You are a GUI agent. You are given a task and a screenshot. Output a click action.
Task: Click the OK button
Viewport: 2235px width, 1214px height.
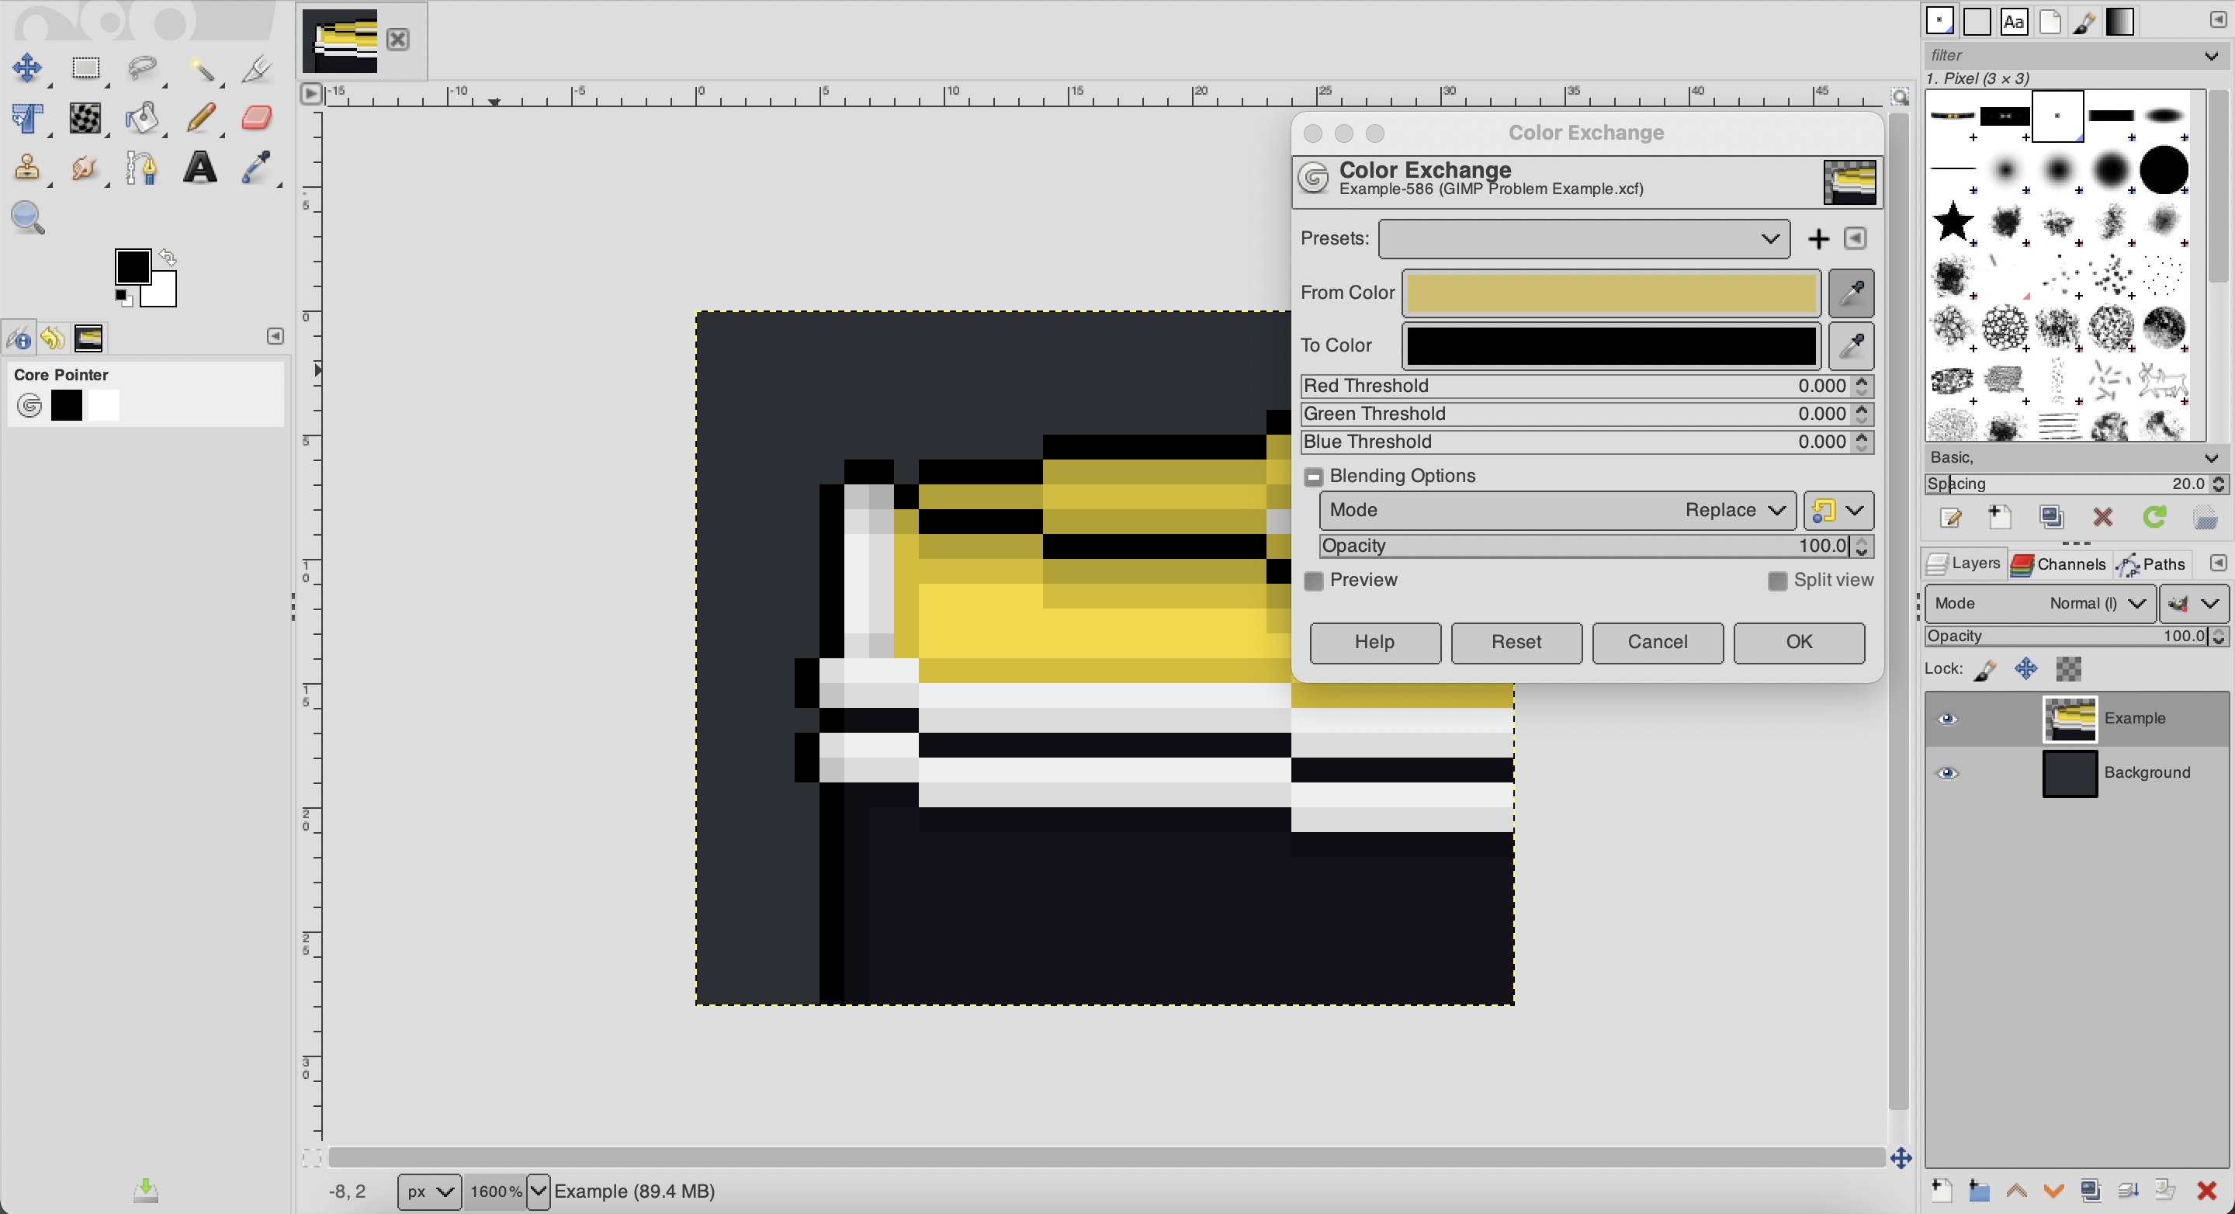(1798, 642)
